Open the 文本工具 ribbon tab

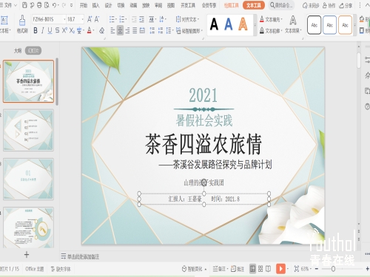(254, 5)
